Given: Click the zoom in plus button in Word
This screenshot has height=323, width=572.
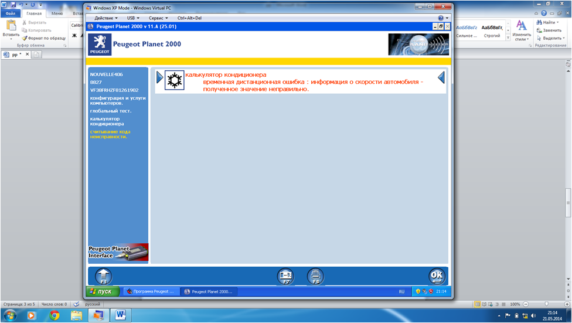Looking at the screenshot, I should 567,304.
